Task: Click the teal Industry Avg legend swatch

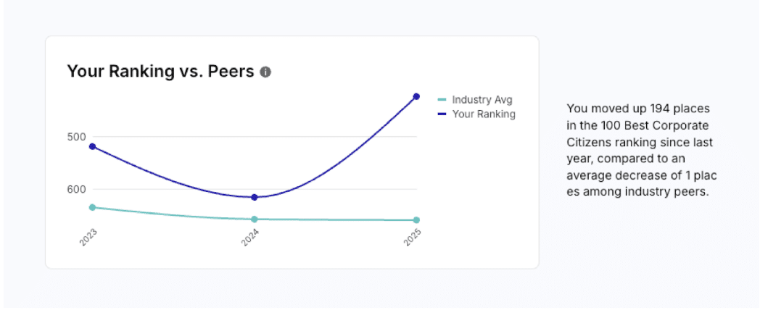Action: pos(442,100)
